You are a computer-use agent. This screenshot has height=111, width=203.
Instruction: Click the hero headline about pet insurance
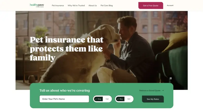click(67, 49)
